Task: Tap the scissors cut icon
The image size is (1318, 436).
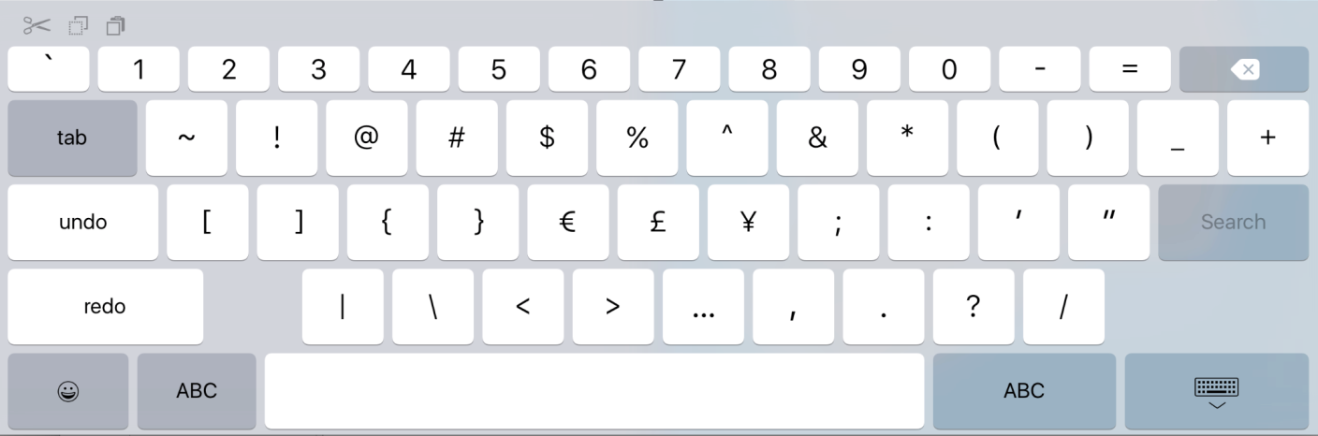Action: [x=38, y=23]
